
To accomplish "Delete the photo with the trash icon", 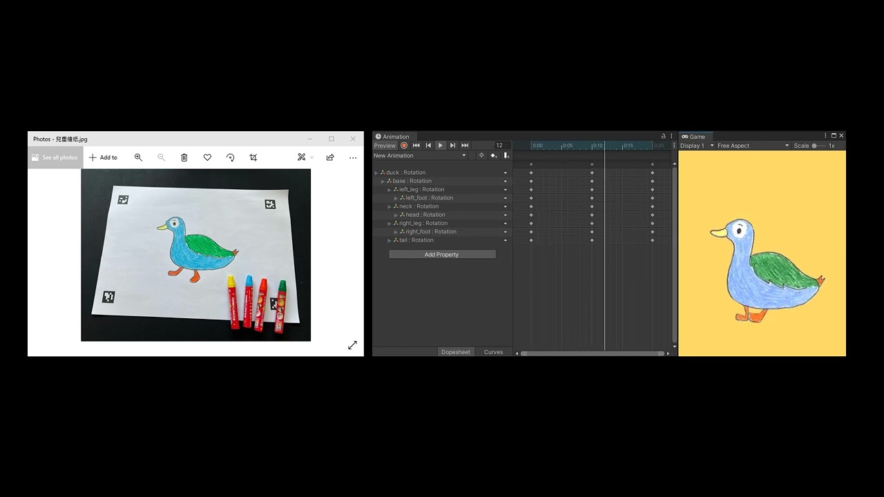I will (184, 157).
